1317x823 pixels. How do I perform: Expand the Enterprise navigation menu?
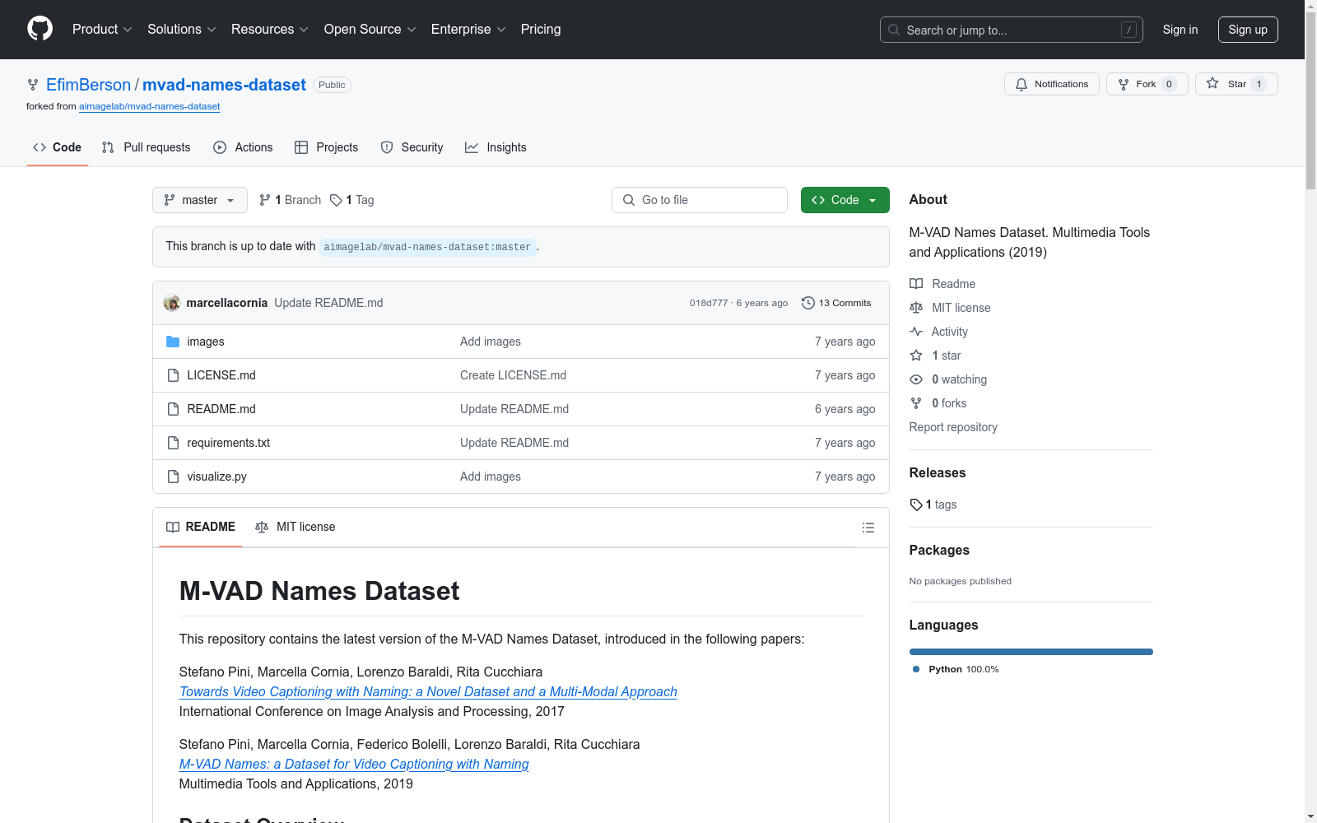(468, 30)
